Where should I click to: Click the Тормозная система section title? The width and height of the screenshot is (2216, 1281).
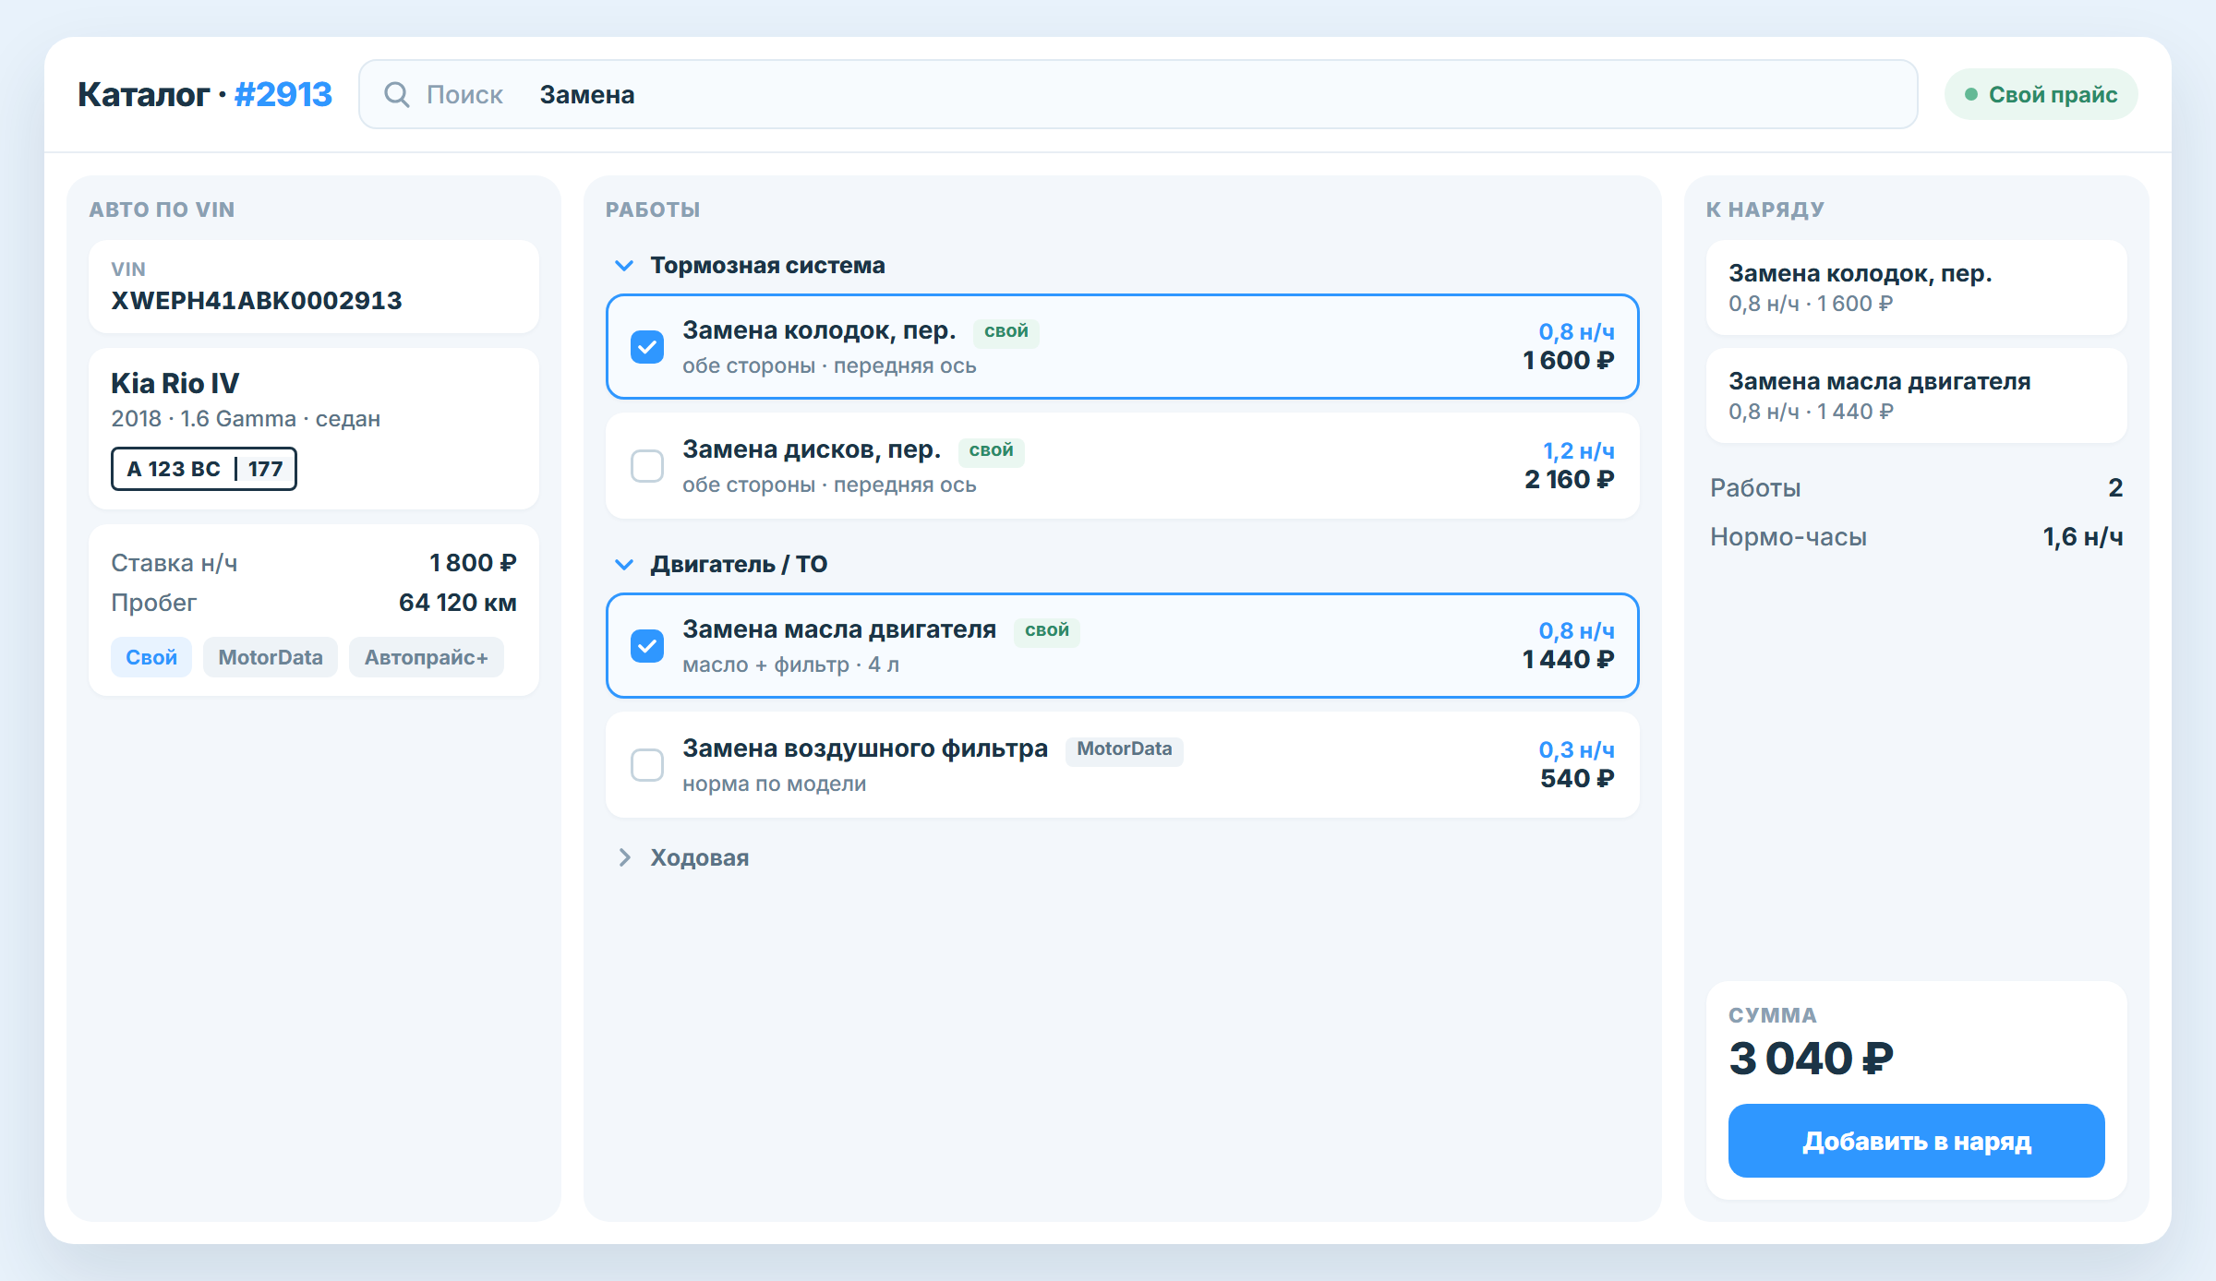[767, 266]
